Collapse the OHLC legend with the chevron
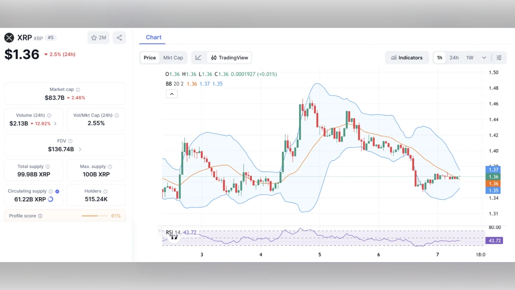Screen dimensions: 515x290 172,94
